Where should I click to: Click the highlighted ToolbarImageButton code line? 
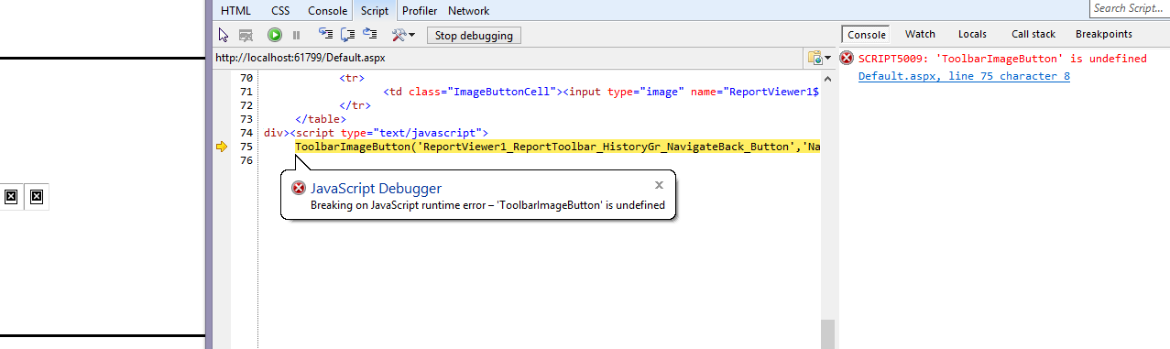[x=557, y=147]
